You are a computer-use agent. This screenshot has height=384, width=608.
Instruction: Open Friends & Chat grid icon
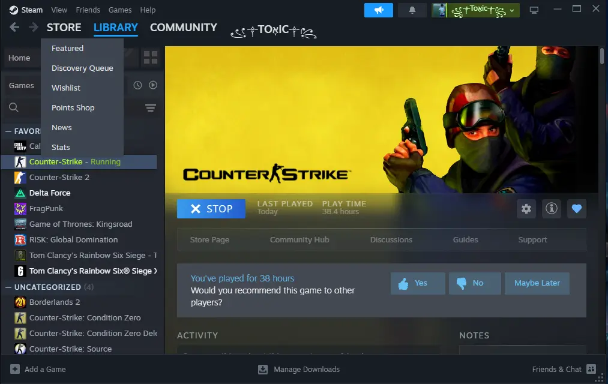tap(591, 369)
